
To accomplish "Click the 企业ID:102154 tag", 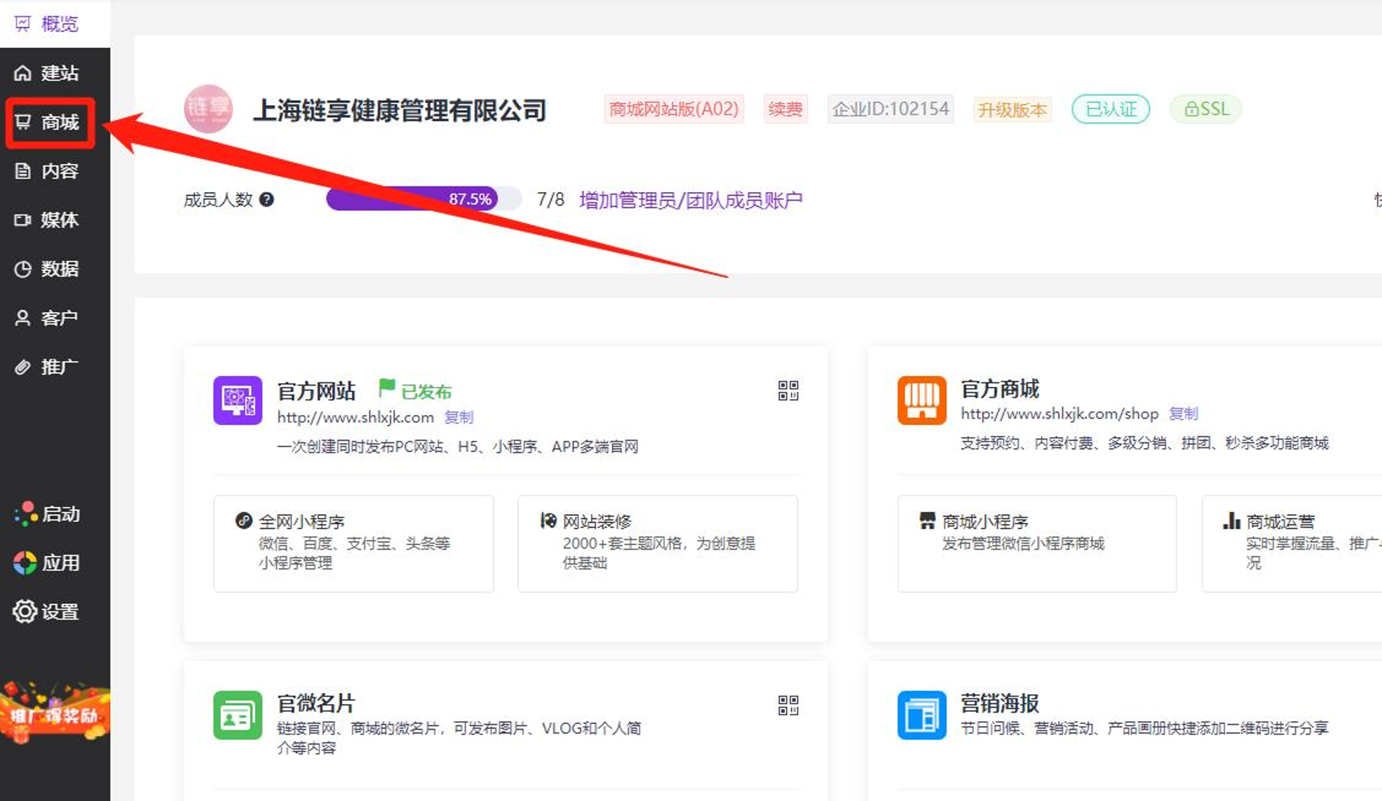I will point(890,109).
